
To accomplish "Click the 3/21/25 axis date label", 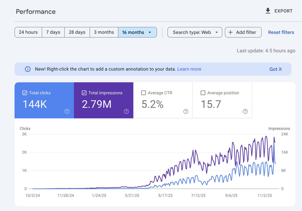I will pyautogui.click(x=132, y=195).
